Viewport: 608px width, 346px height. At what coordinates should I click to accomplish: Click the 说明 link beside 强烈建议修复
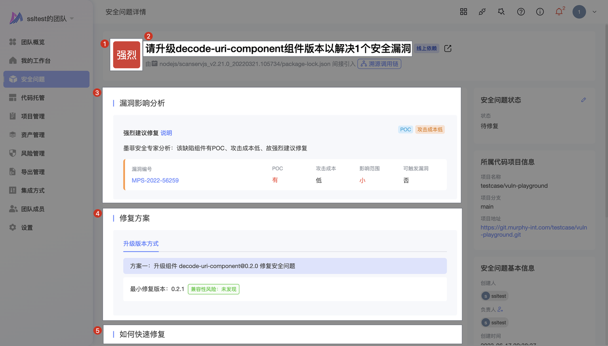(166, 133)
